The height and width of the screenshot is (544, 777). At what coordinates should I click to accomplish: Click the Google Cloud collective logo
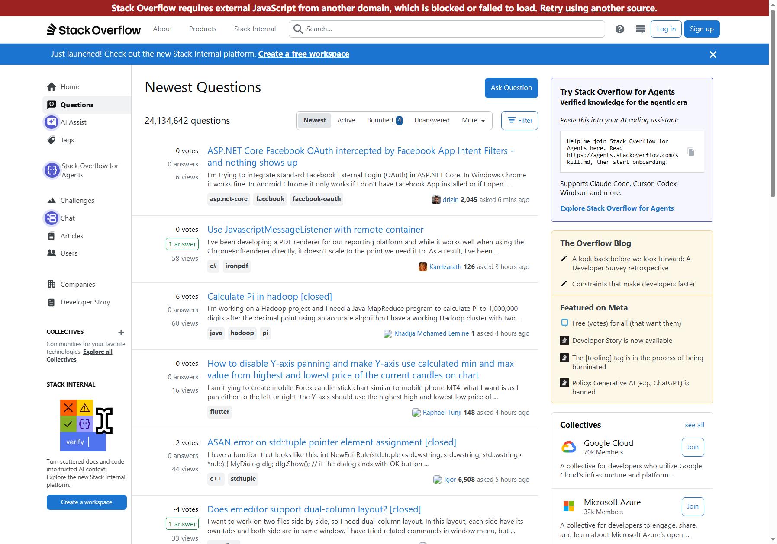point(569,447)
